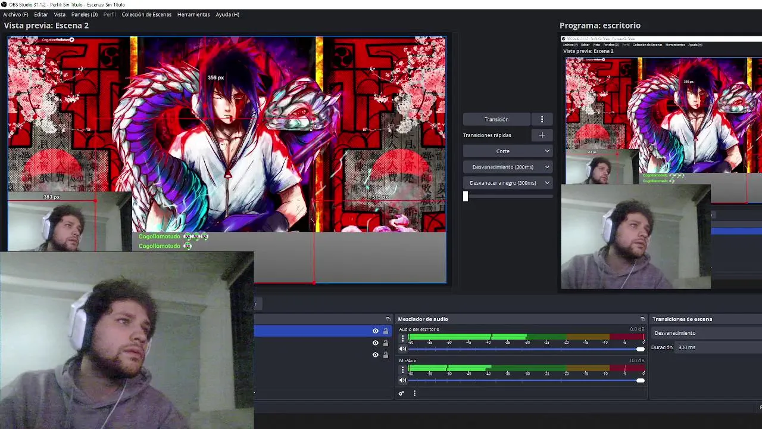The image size is (762, 429).
Task: Pop out the sources dock panel
Action: click(x=388, y=319)
